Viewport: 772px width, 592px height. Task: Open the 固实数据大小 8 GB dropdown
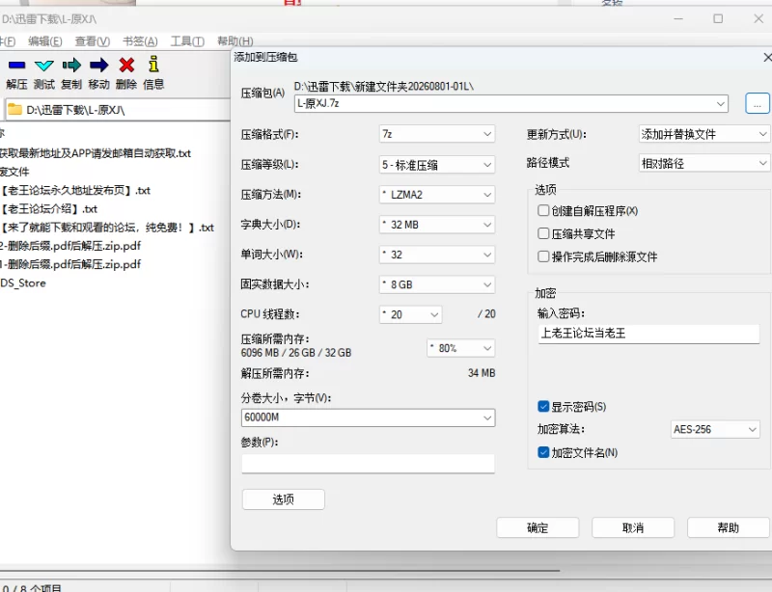437,284
